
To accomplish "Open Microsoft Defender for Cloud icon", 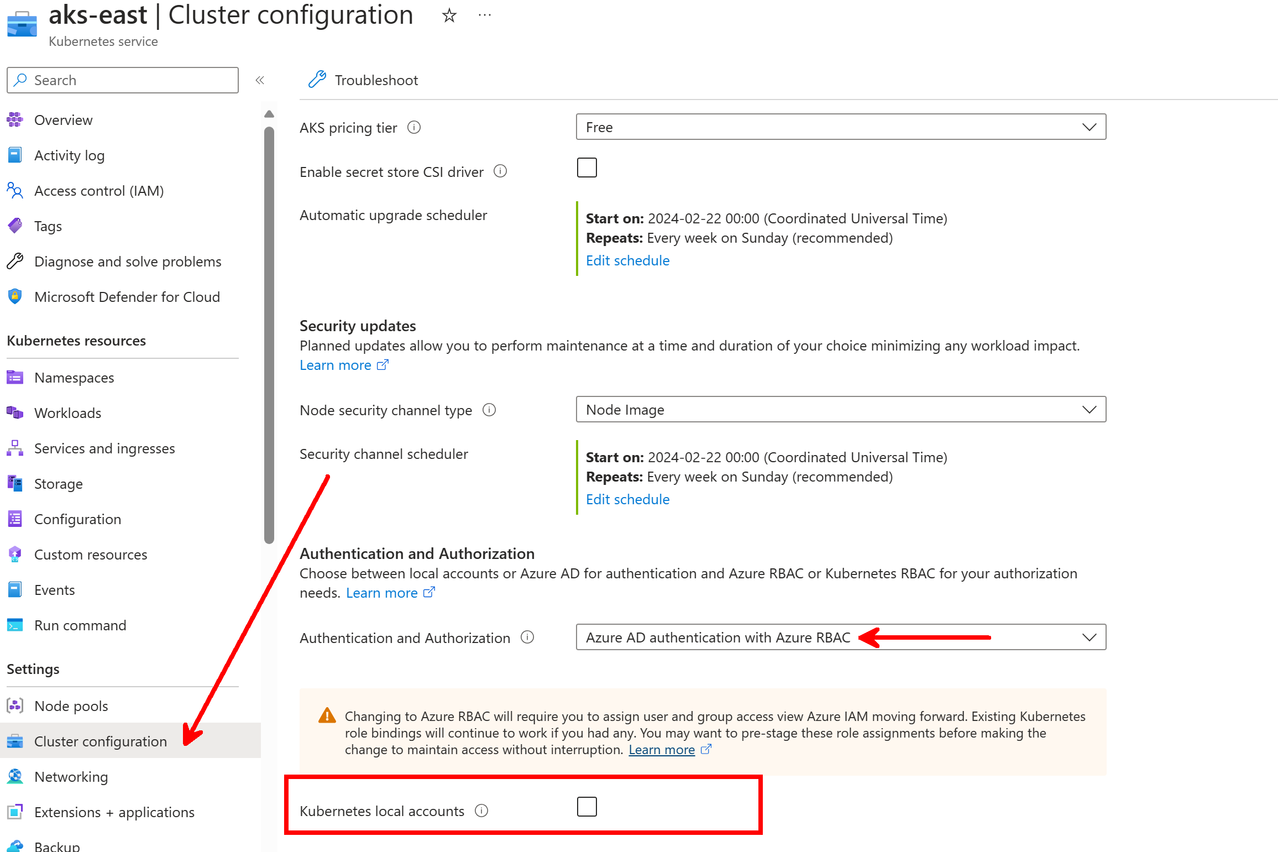I will [x=14, y=297].
